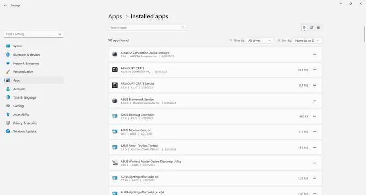Open Bluetooth & devices settings
Screen dimensions: 366x195
click(33, 55)
